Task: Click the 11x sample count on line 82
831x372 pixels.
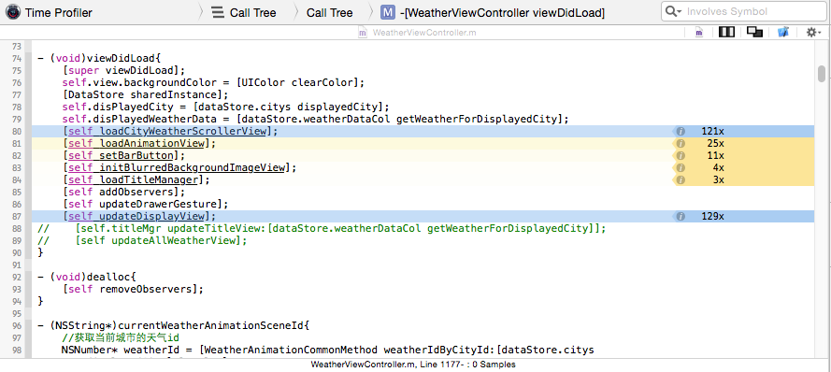Action: click(715, 155)
